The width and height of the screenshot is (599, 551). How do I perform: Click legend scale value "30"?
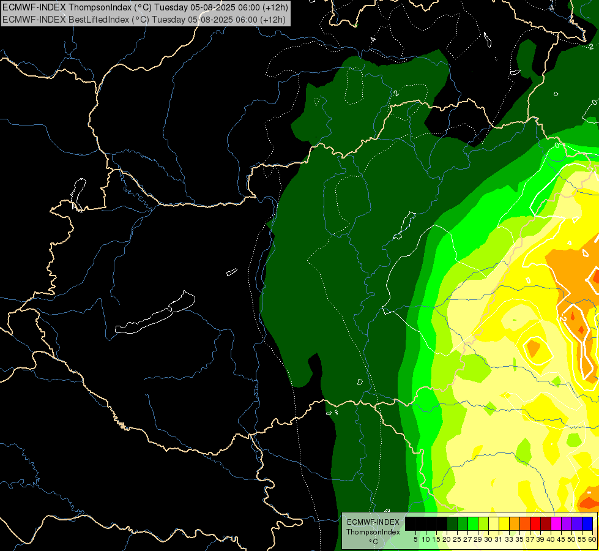click(x=488, y=539)
